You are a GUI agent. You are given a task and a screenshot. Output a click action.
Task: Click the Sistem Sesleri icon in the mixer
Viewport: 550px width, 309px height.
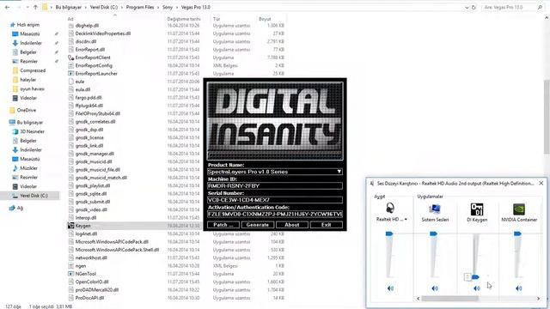tap(435, 209)
